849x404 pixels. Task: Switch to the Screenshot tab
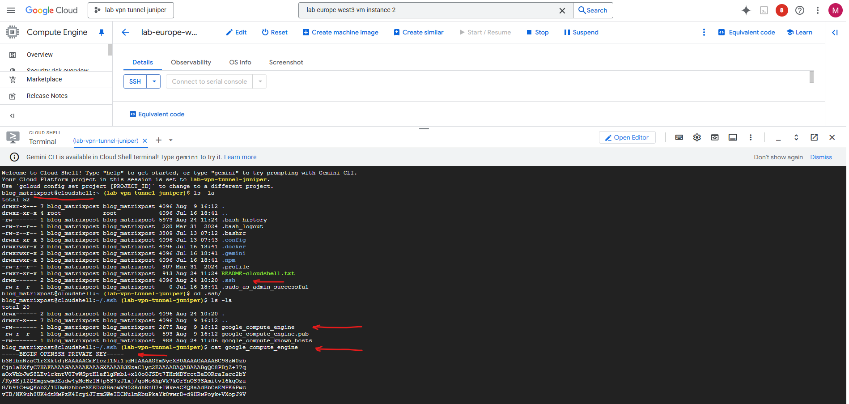tap(286, 62)
